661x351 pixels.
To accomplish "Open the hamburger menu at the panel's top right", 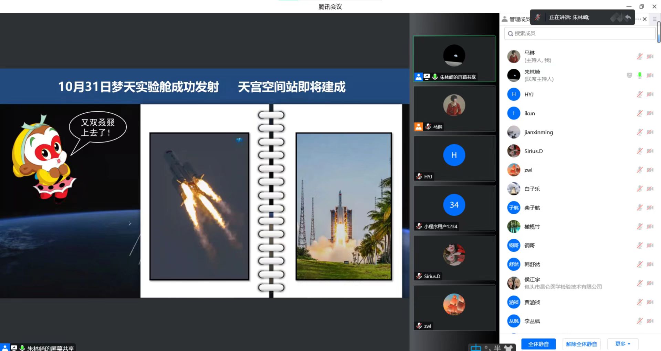I will point(654,19).
